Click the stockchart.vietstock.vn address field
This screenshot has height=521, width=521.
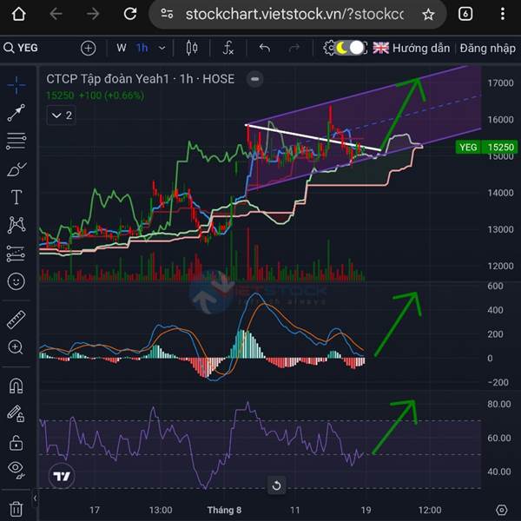click(x=294, y=14)
